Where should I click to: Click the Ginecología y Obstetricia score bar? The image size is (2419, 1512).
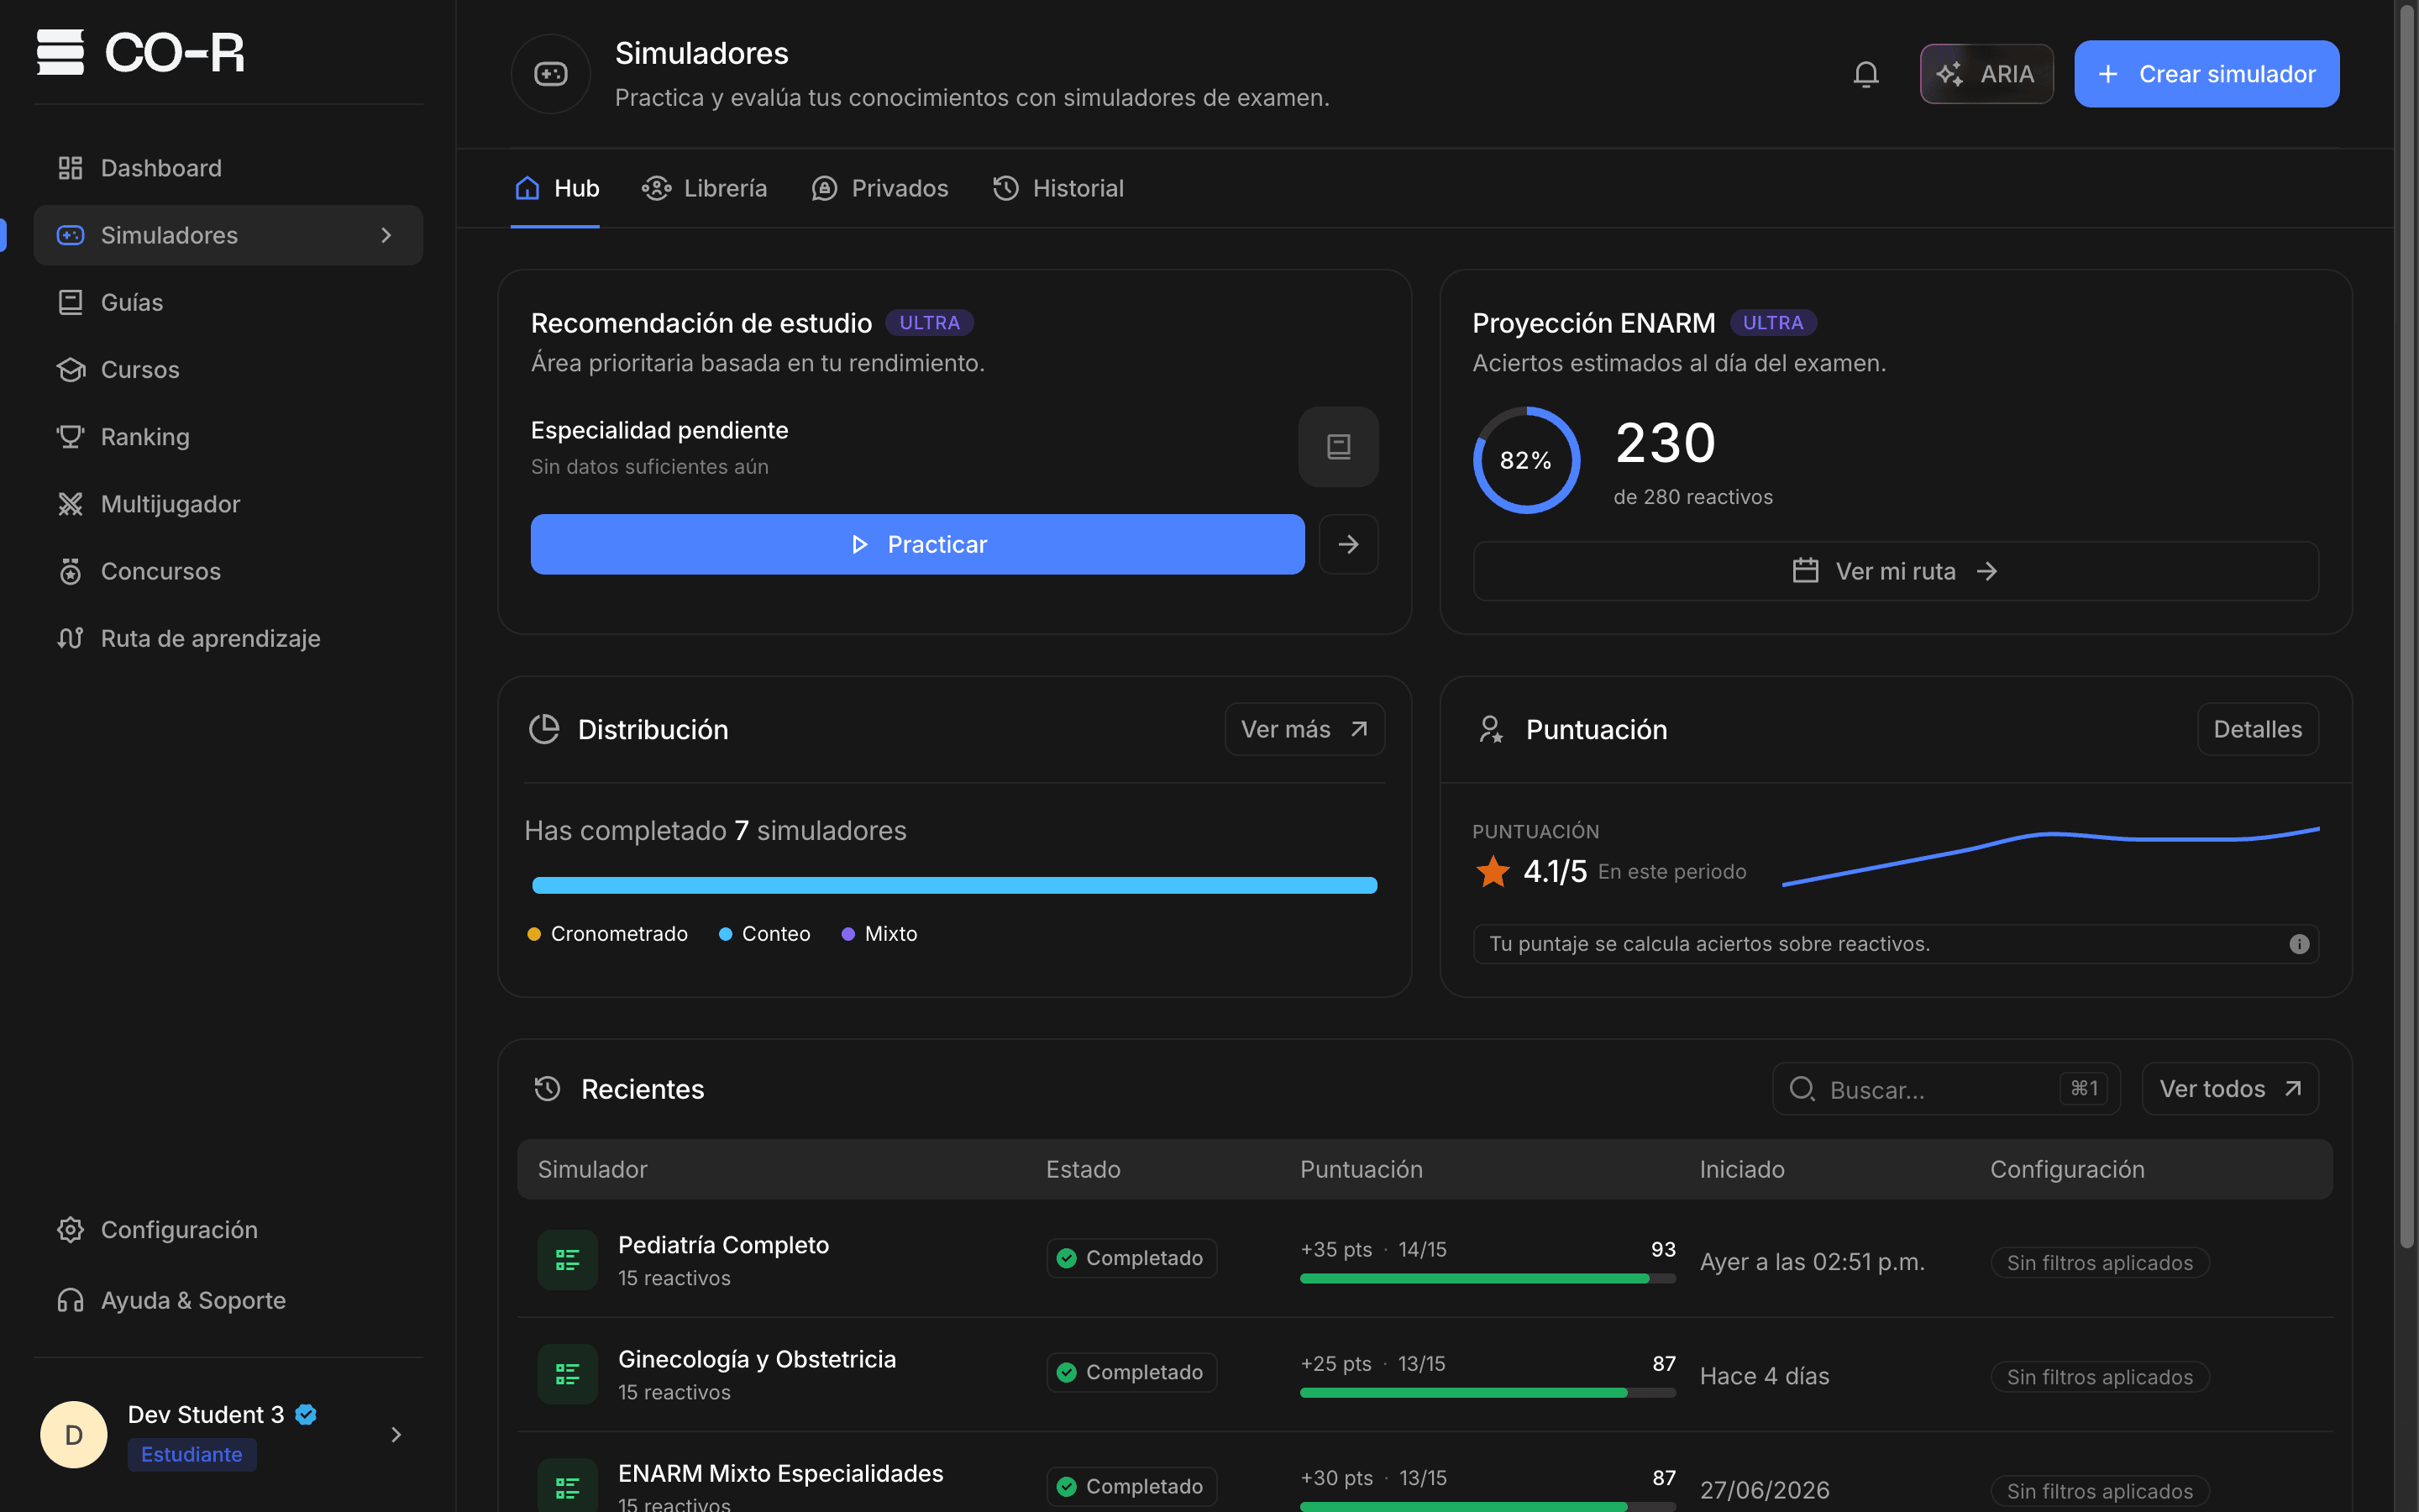click(x=1488, y=1392)
